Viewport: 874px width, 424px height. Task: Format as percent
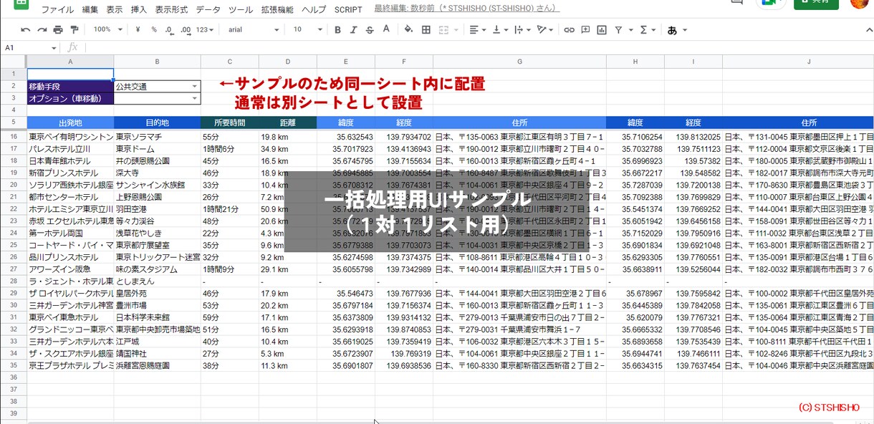tap(153, 29)
